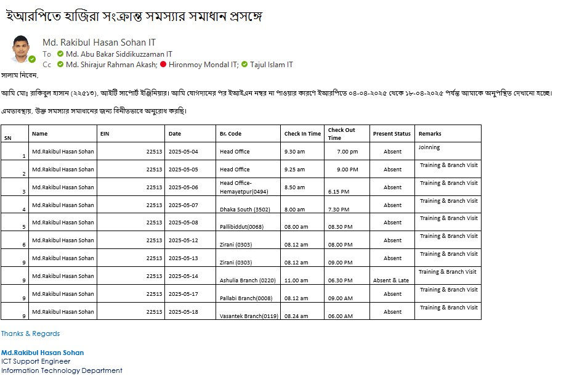Click 'Information Technology Department' line
Screen dimensions: 561x376
[x=62, y=370]
